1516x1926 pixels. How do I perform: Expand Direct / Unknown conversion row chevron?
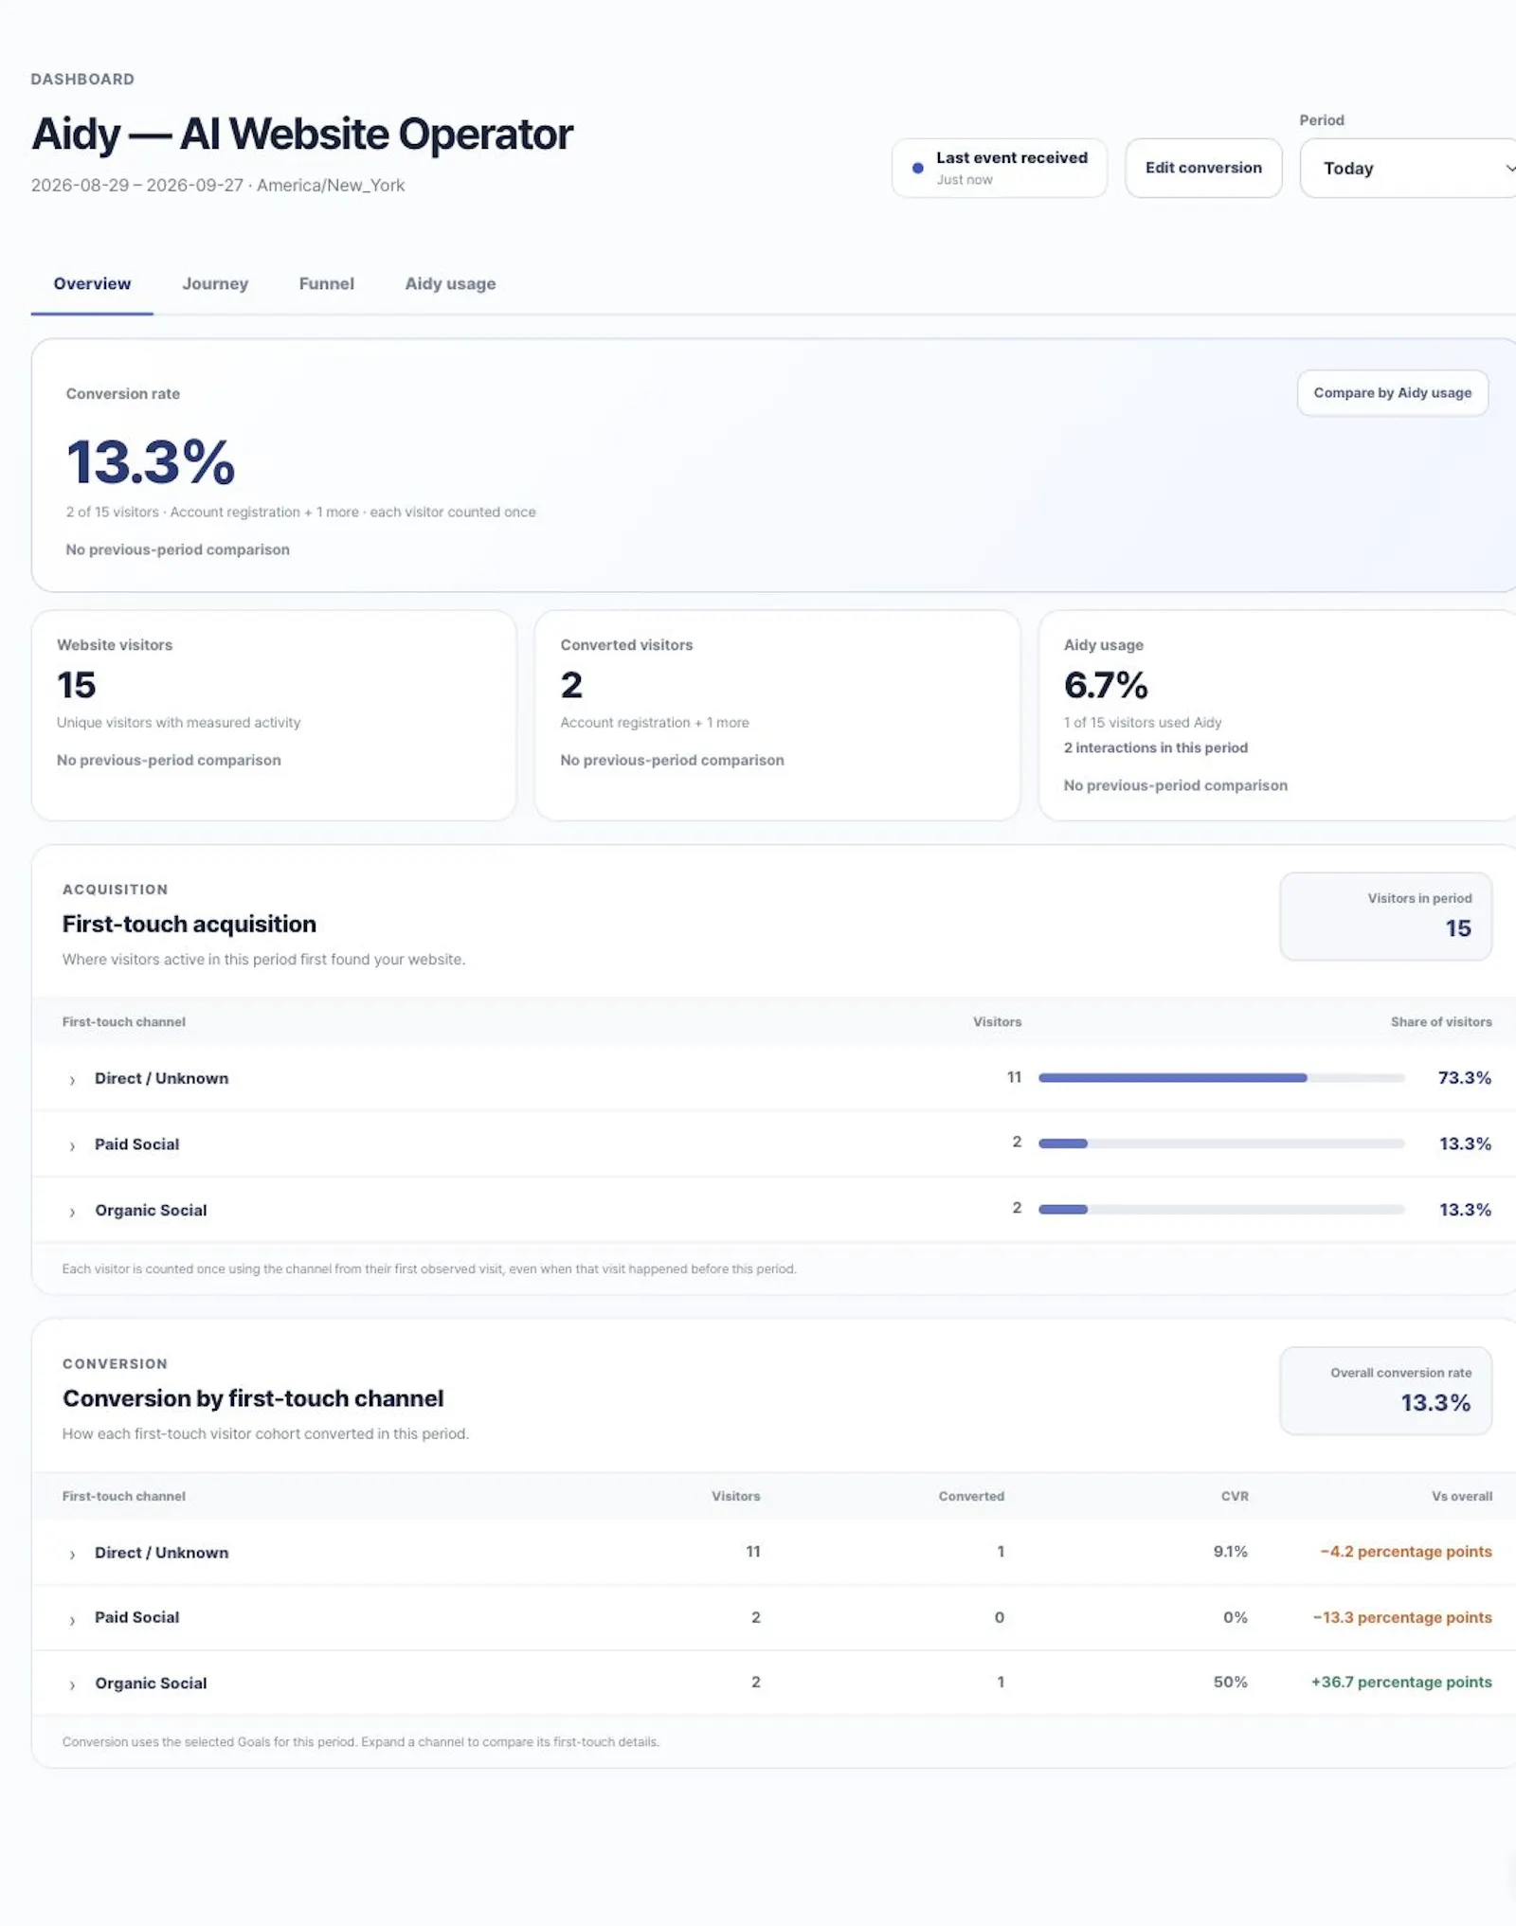(x=72, y=1555)
